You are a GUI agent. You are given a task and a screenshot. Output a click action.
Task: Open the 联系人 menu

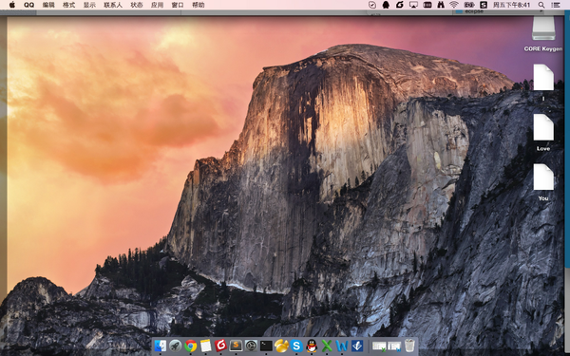click(x=113, y=5)
